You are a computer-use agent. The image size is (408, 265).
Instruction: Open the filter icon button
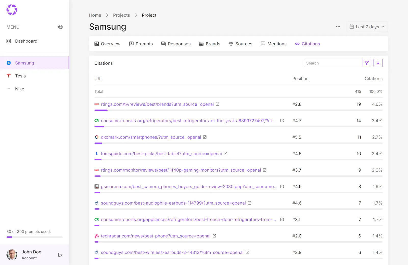click(367, 63)
